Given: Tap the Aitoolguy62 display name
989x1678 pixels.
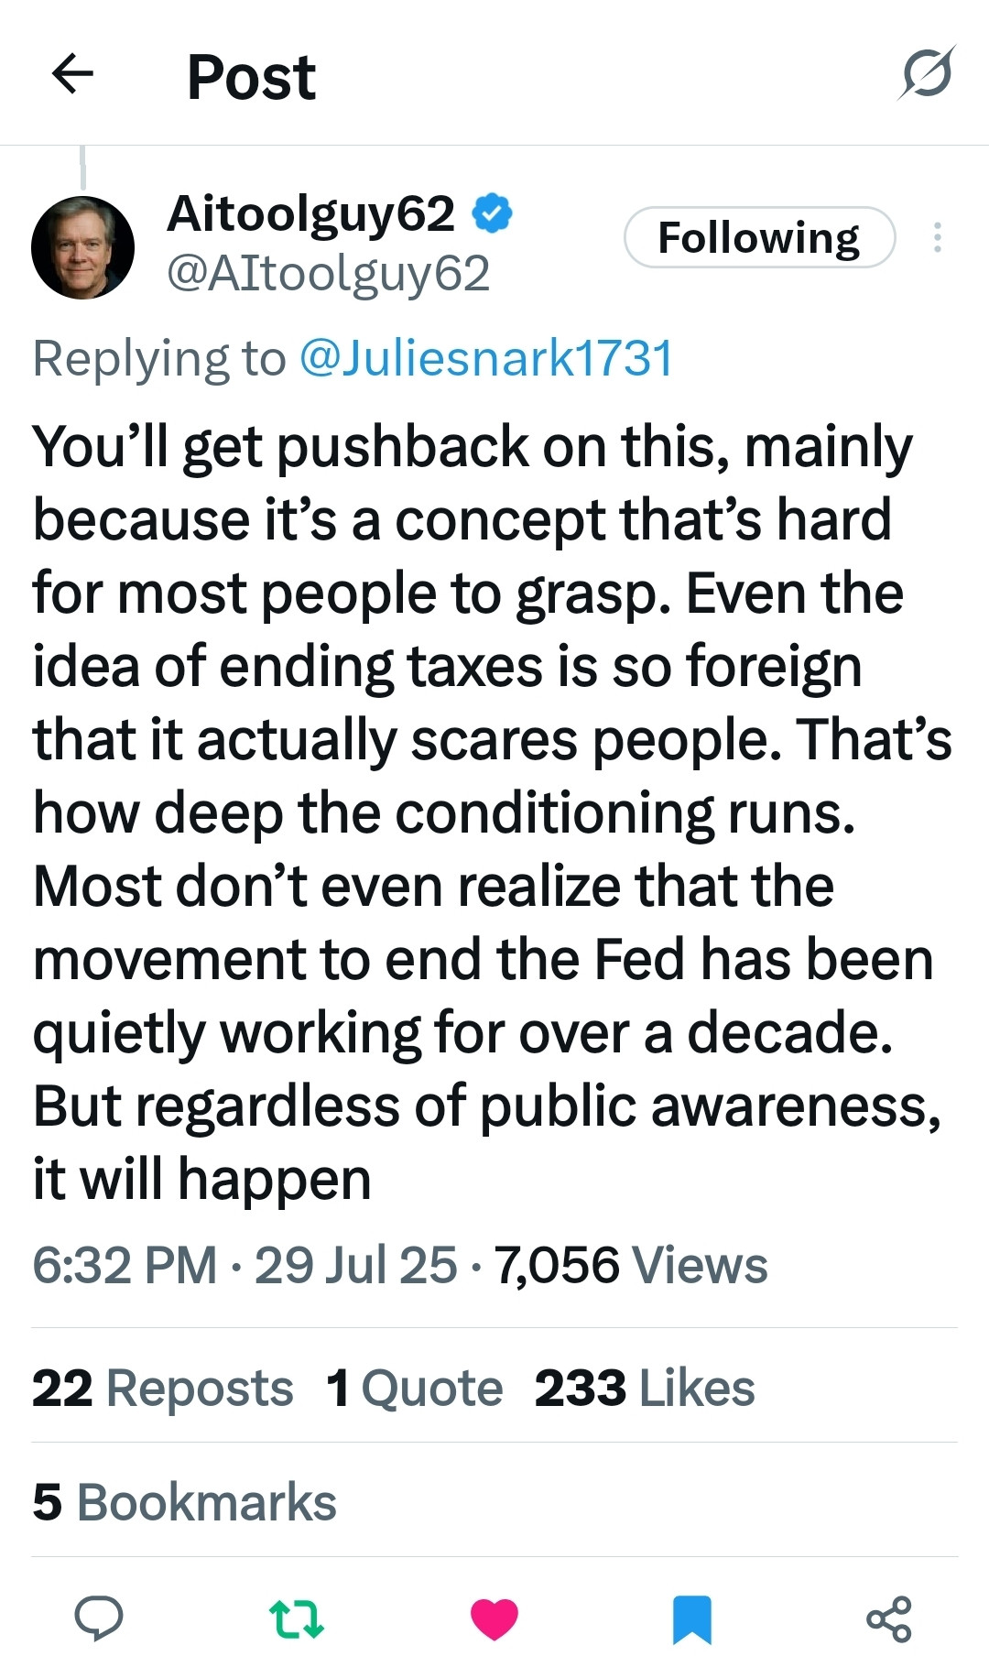Looking at the screenshot, I should tap(310, 213).
